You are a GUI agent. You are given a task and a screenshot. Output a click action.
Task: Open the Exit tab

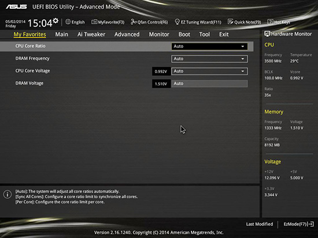[x=224, y=35]
